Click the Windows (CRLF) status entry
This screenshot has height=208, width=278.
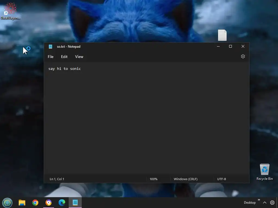(186, 179)
